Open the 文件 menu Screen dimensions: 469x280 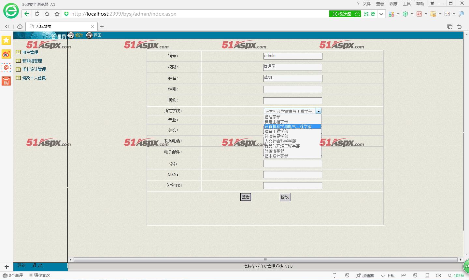click(x=367, y=4)
